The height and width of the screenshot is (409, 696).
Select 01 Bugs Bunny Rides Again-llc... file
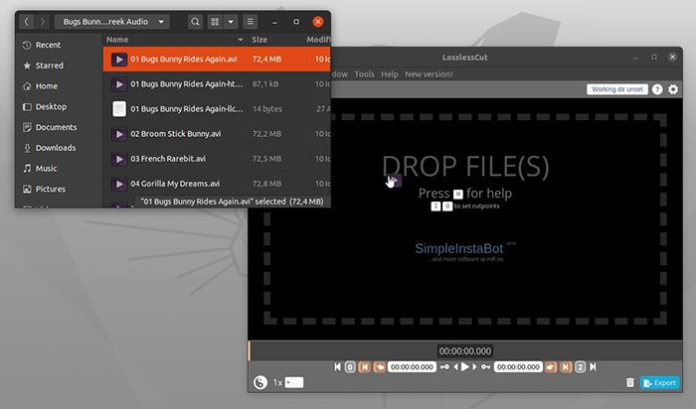[x=217, y=108]
